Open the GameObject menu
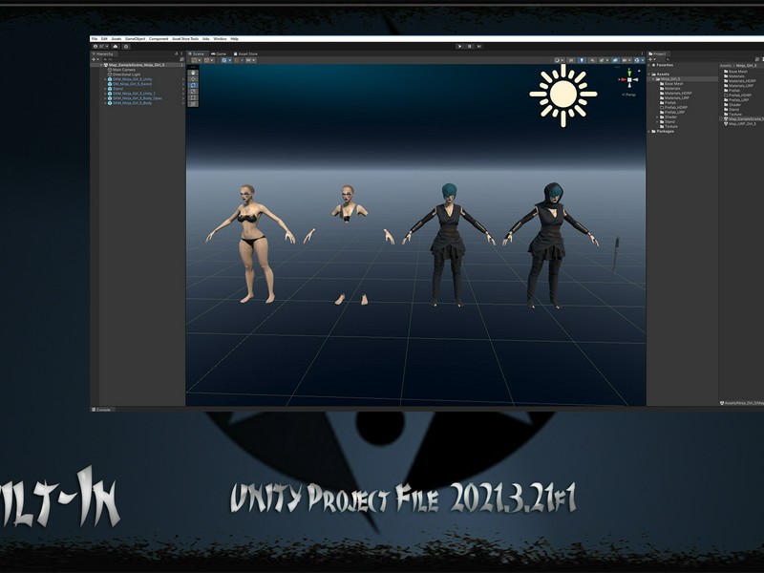Screen dimensions: 764x573 pyautogui.click(x=135, y=38)
